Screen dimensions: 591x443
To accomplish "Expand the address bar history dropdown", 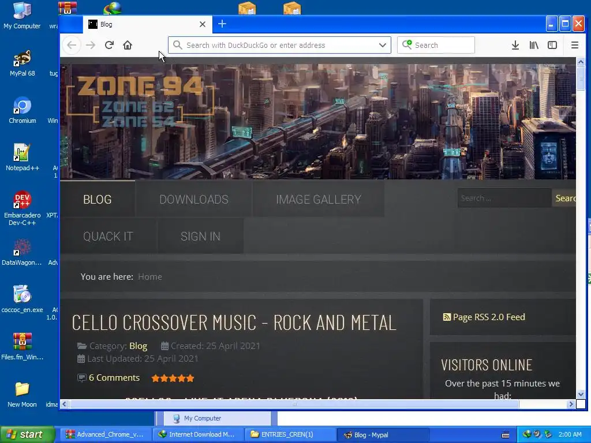I will click(382, 45).
